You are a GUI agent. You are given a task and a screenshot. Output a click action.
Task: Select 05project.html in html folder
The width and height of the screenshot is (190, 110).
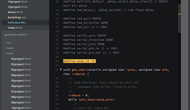click(21, 80)
